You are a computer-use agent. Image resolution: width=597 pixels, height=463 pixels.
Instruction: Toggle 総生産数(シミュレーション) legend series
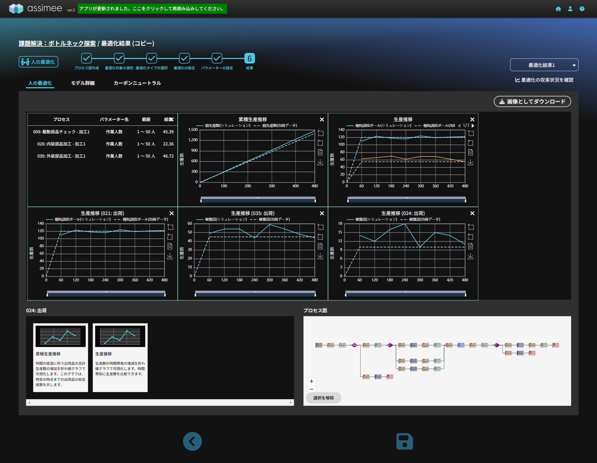click(224, 125)
